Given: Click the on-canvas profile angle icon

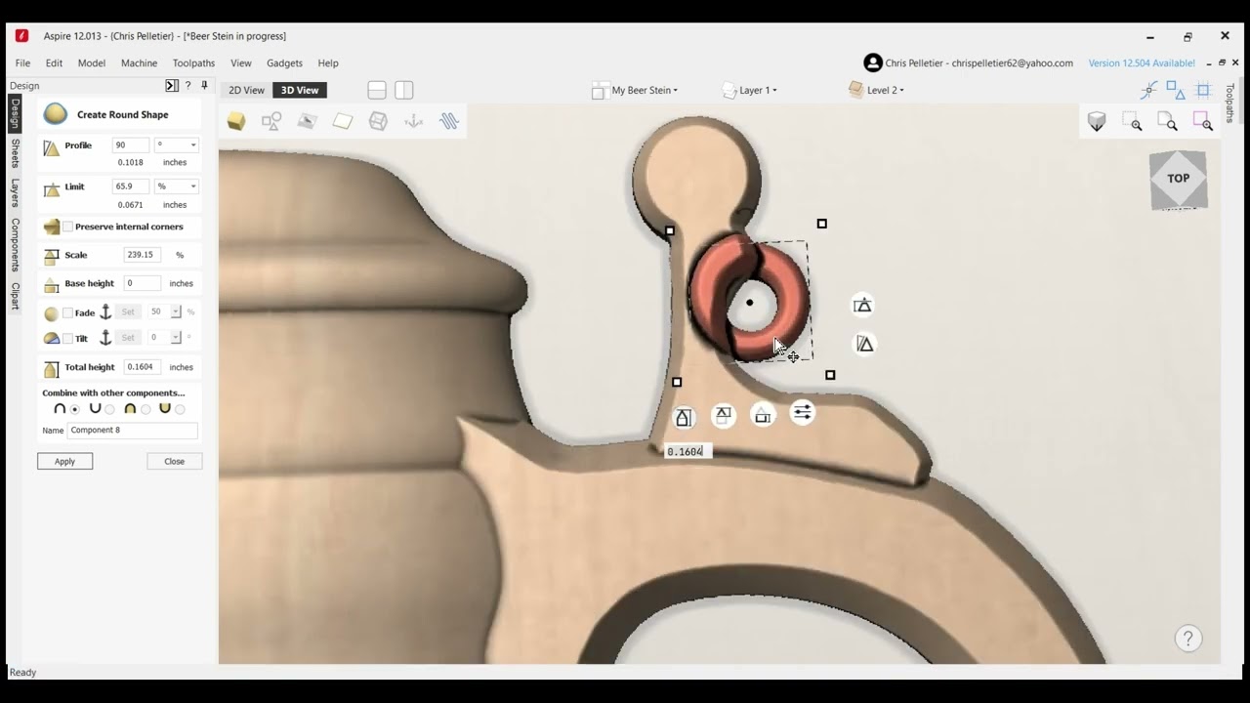Looking at the screenshot, I should point(864,344).
